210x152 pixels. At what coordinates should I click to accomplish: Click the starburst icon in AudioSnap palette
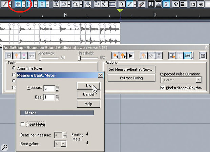click(x=151, y=56)
